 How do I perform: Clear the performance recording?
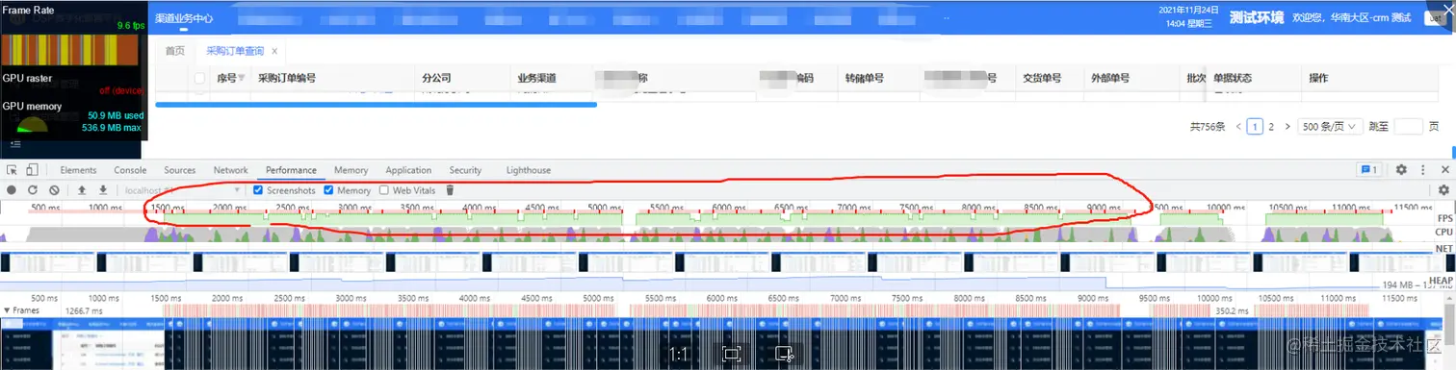tap(54, 190)
